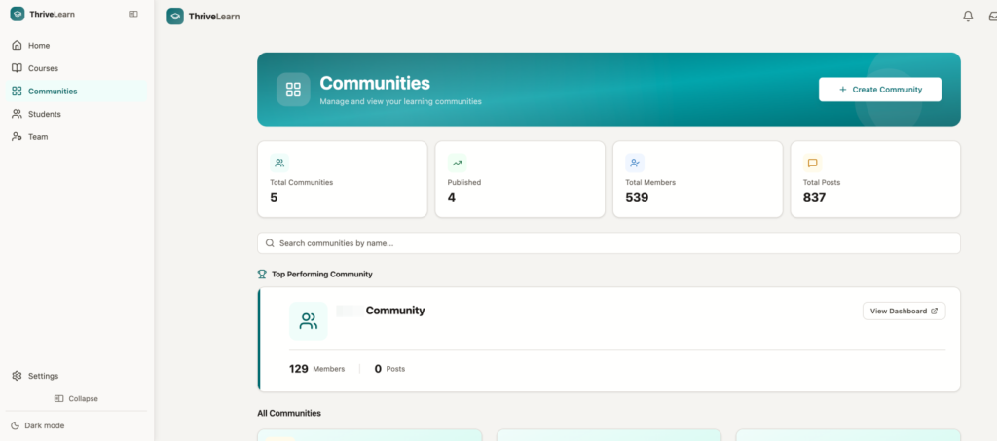Viewport: 997px width, 441px height.
Task: Click the Total Posts chat bubble icon
Action: coord(812,163)
